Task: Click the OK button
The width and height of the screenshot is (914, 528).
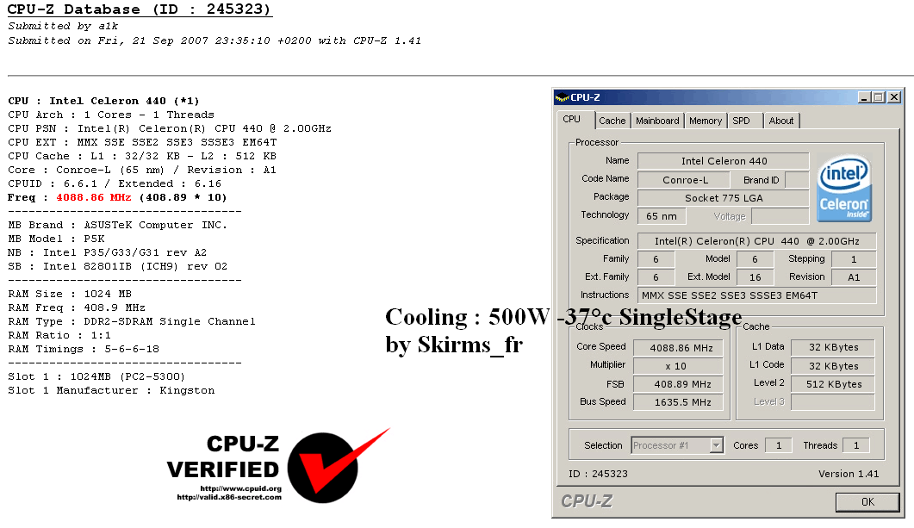Action: coord(867,502)
